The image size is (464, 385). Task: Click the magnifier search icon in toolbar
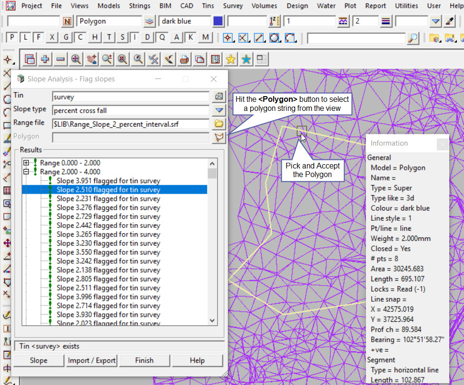[413, 38]
